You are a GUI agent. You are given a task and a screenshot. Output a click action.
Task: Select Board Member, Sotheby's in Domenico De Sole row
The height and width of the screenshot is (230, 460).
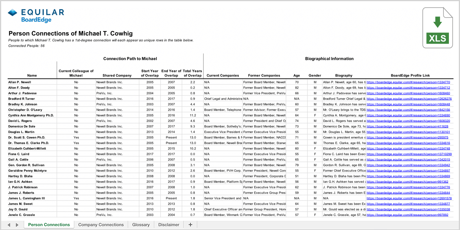click(223, 127)
